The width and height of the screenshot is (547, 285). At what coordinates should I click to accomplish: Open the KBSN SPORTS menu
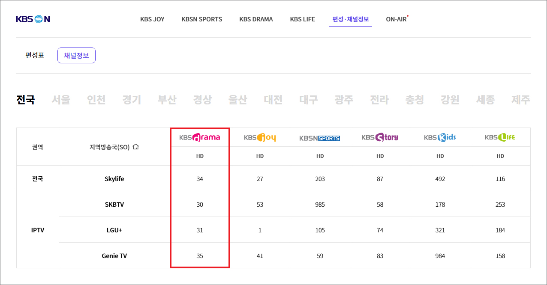[x=202, y=19]
